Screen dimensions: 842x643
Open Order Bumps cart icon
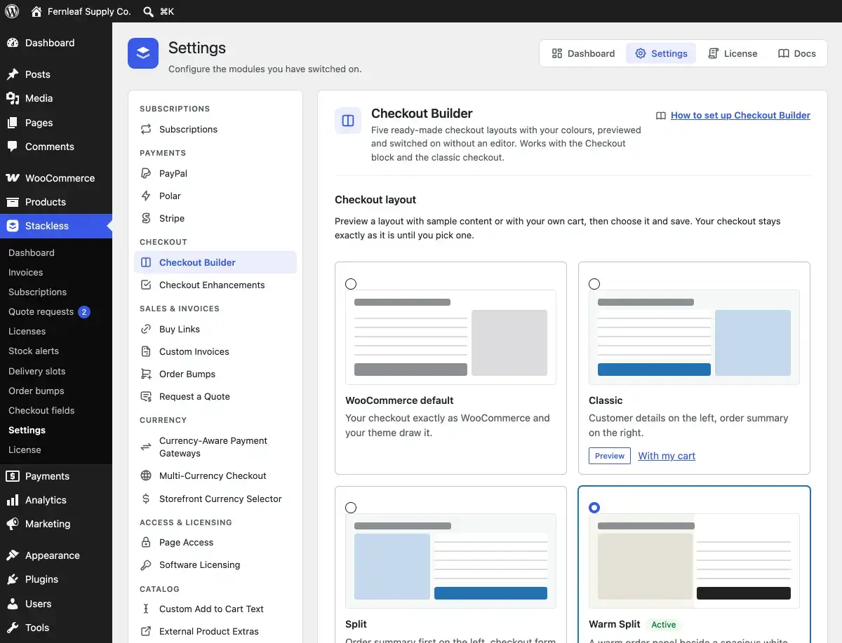pos(146,374)
